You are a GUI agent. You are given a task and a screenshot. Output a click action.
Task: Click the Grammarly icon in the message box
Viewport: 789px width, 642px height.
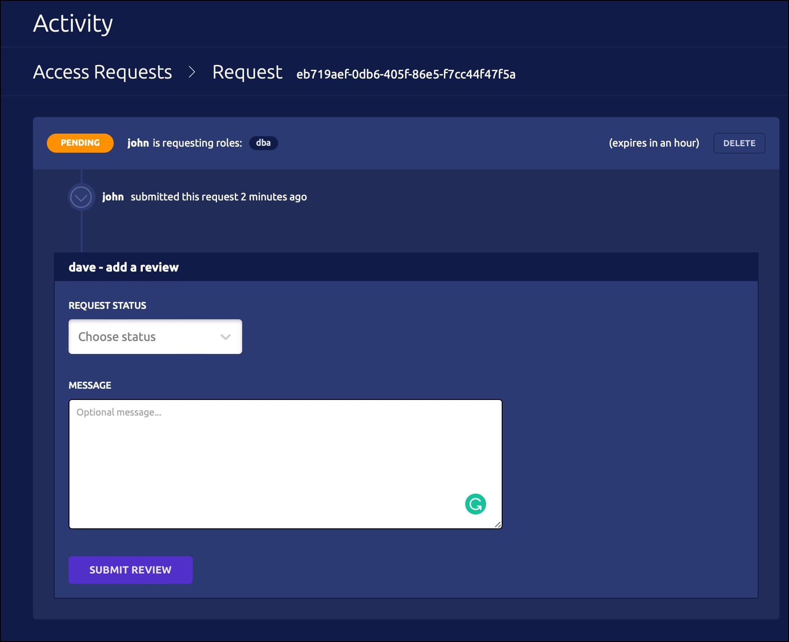[x=476, y=504]
